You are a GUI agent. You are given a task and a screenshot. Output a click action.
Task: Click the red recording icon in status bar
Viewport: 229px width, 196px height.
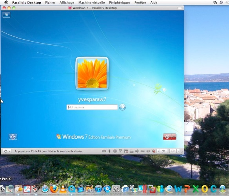click(153, 151)
